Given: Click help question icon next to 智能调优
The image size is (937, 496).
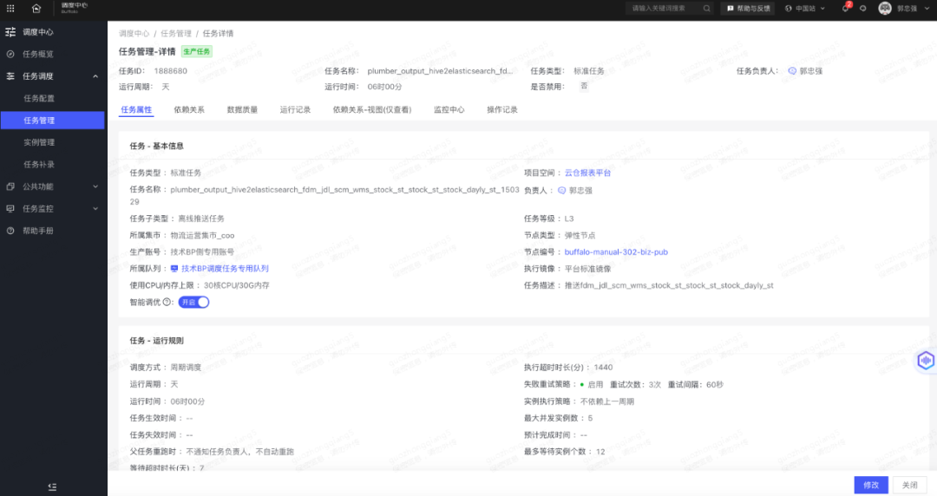Looking at the screenshot, I should 167,303.
